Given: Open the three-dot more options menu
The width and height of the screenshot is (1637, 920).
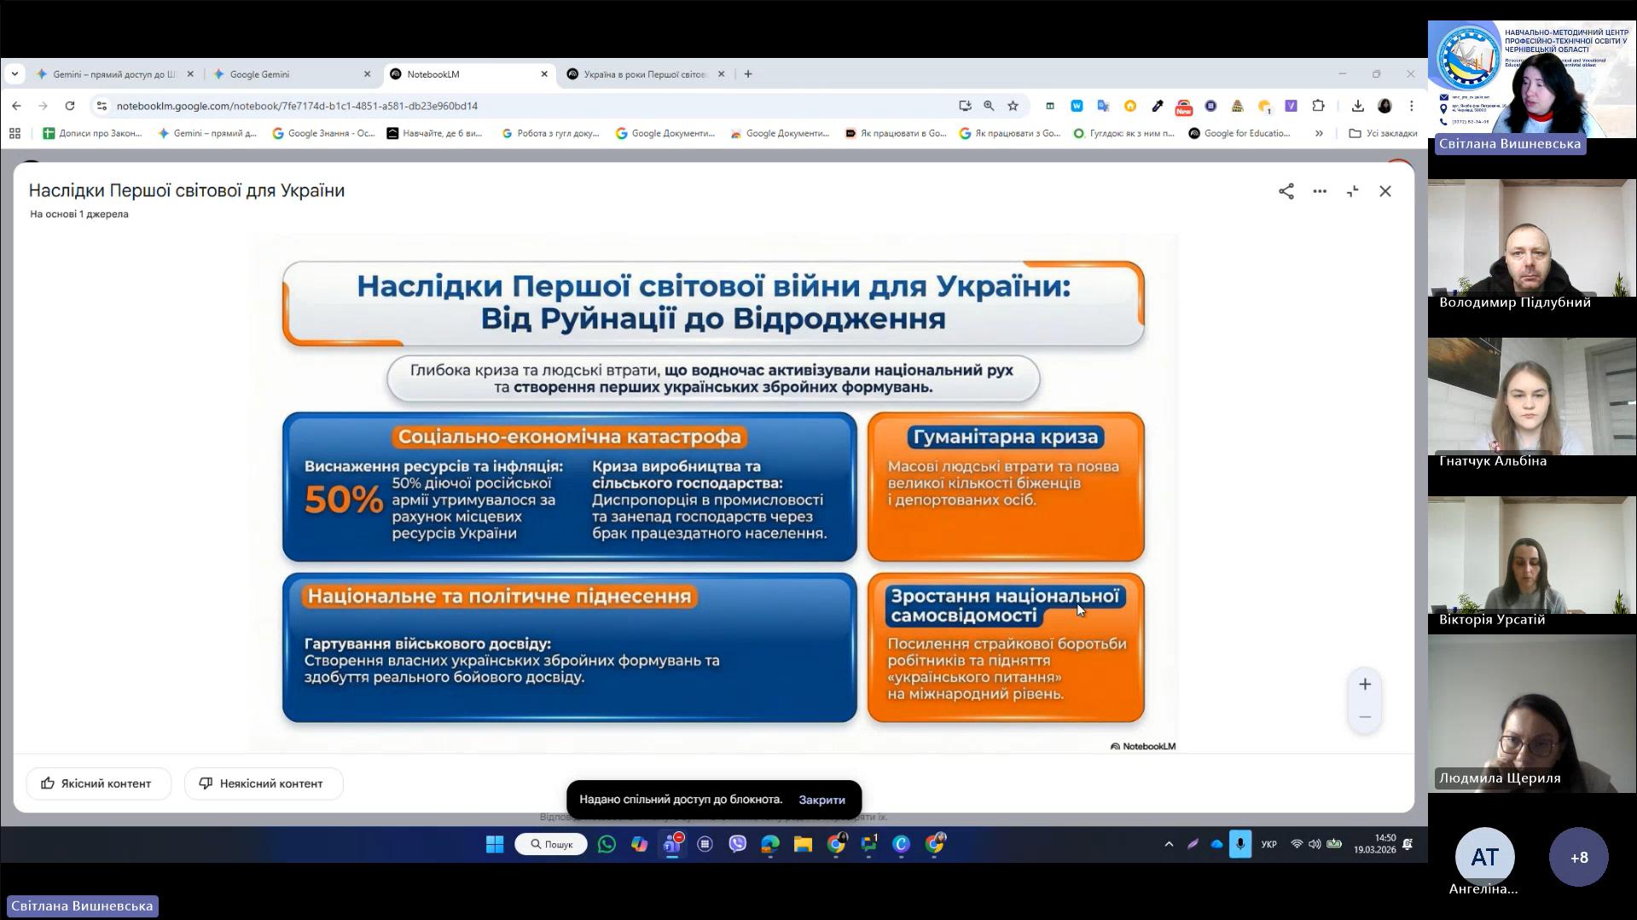Looking at the screenshot, I should 1319,191.
